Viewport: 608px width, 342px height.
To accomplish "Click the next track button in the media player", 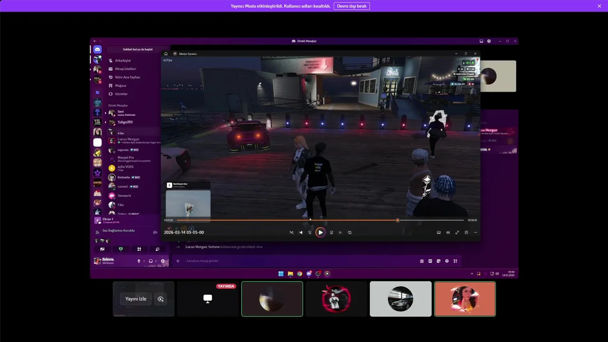I will coord(340,232).
